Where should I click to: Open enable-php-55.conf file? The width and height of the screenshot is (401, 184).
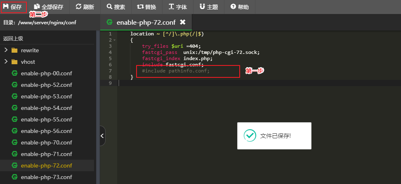coord(47,119)
